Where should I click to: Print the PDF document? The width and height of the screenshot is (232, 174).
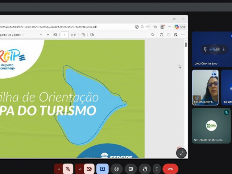(x=161, y=35)
